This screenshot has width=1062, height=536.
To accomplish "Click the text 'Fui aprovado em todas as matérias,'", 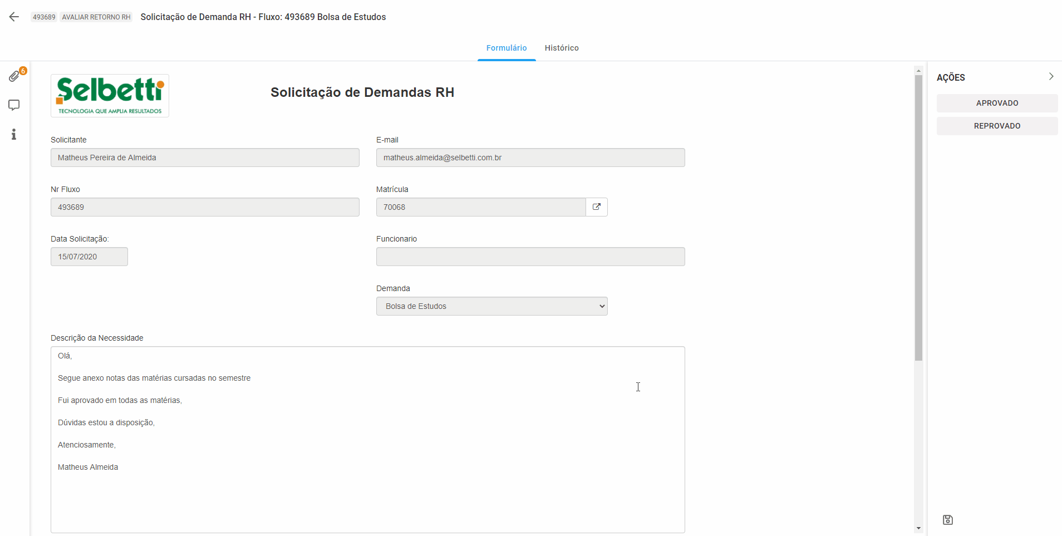I will [x=120, y=400].
